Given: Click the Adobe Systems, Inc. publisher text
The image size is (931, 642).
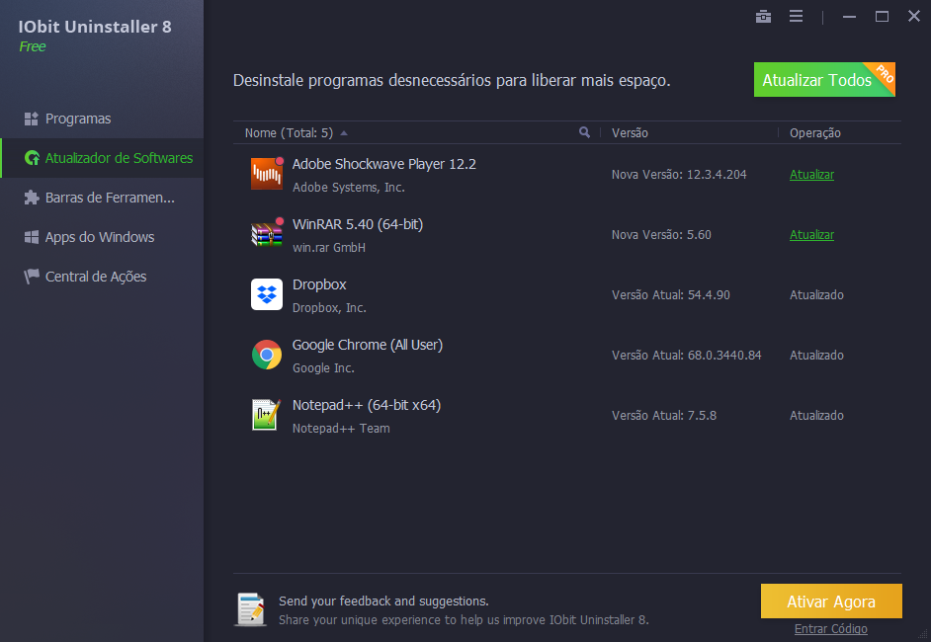Looking at the screenshot, I should click(349, 188).
